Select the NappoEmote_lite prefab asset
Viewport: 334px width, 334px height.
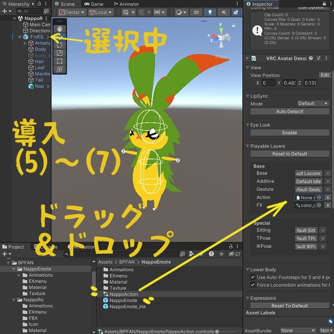(x=128, y=307)
